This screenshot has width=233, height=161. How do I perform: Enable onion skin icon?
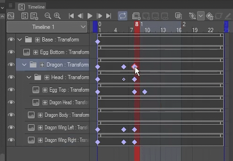[x=178, y=16]
